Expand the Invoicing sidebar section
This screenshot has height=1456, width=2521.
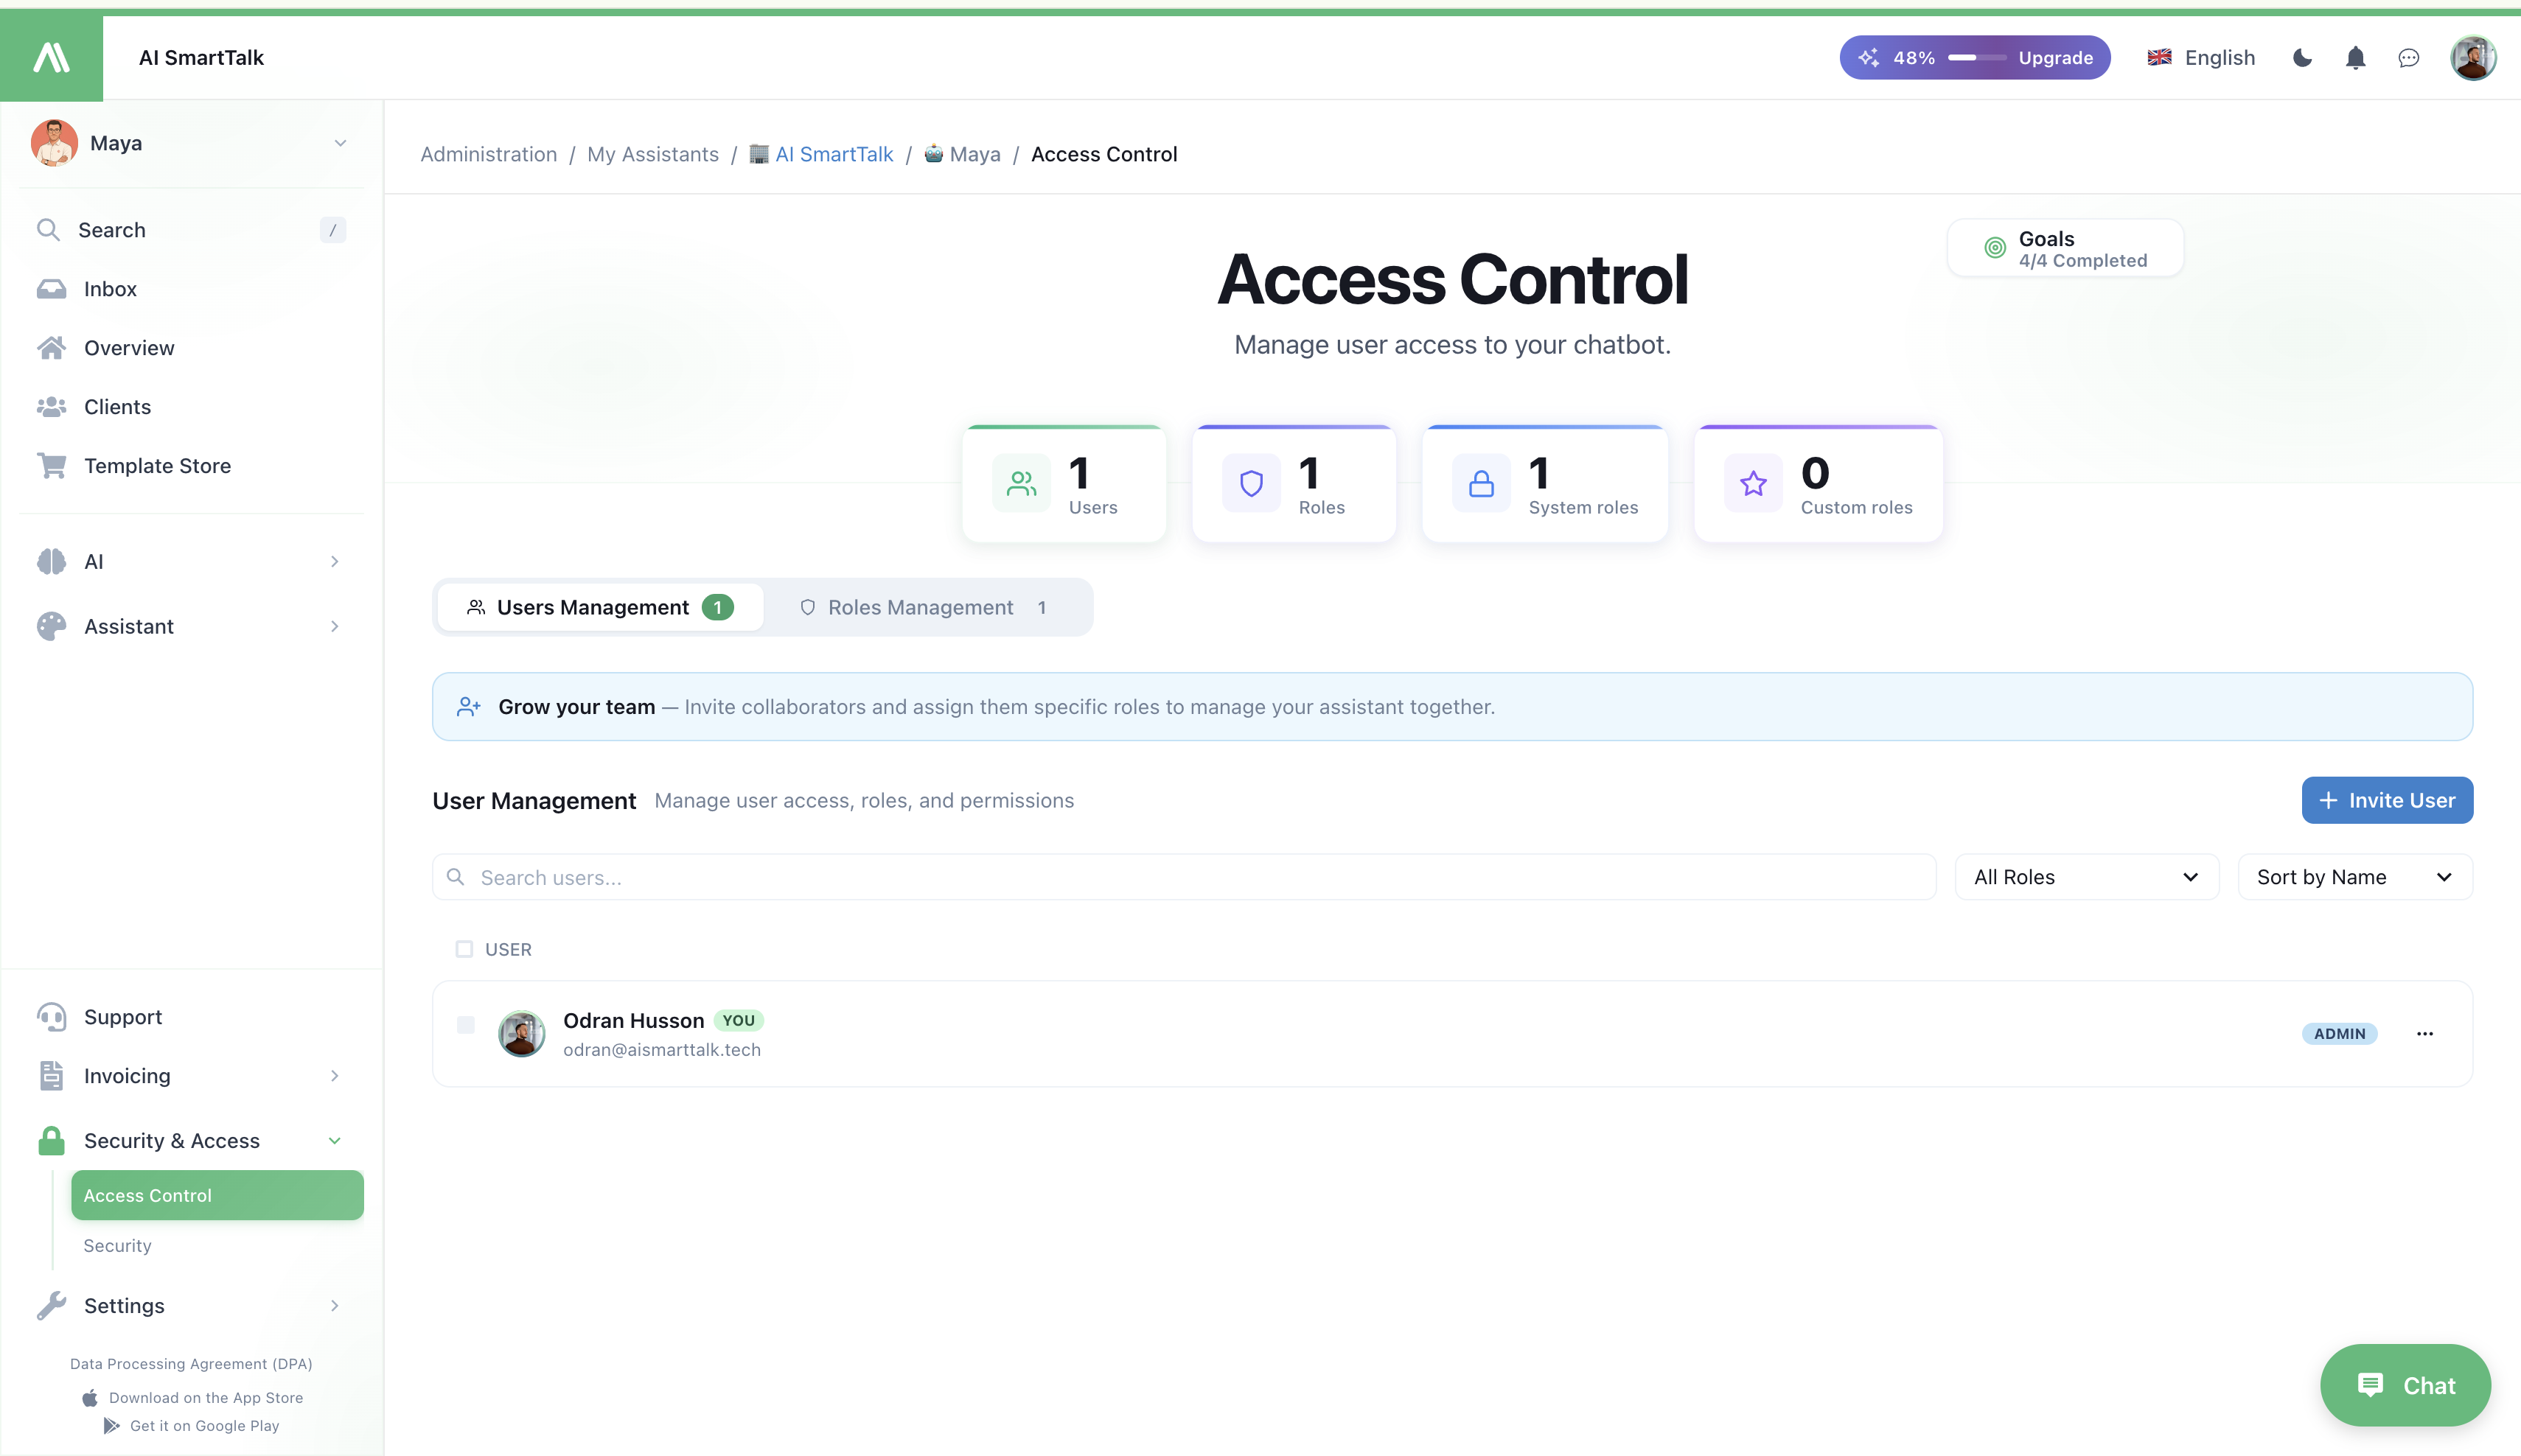pos(334,1076)
